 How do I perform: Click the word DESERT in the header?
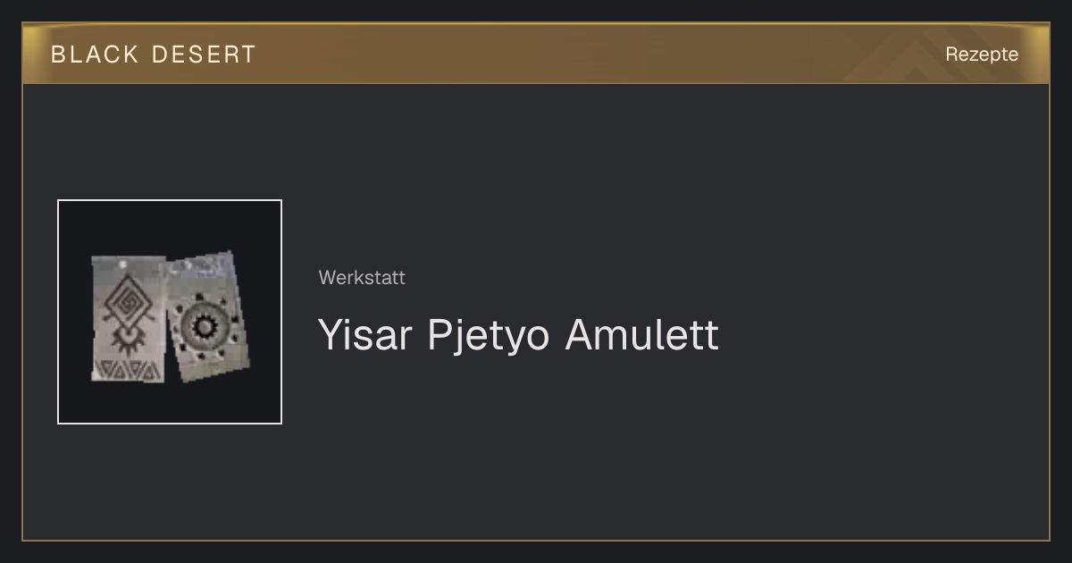(204, 55)
